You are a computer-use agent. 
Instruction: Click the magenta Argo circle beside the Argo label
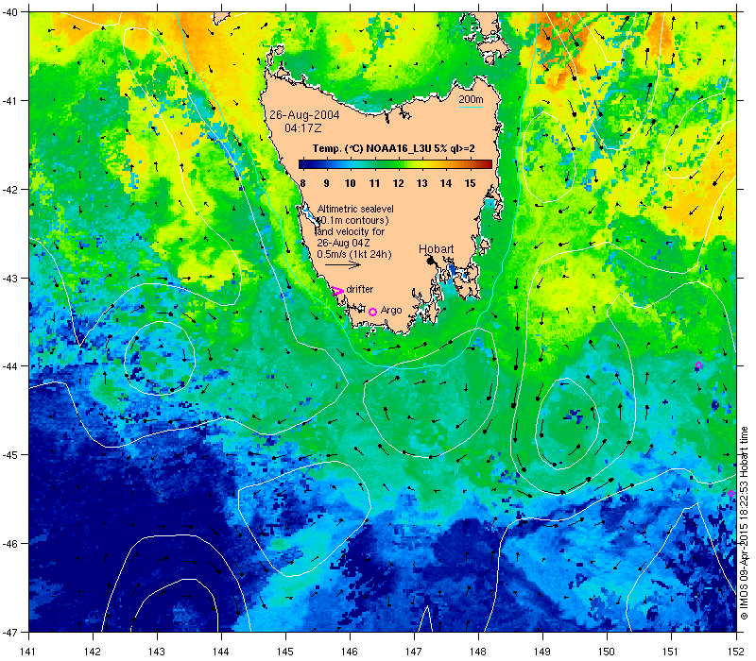[372, 313]
